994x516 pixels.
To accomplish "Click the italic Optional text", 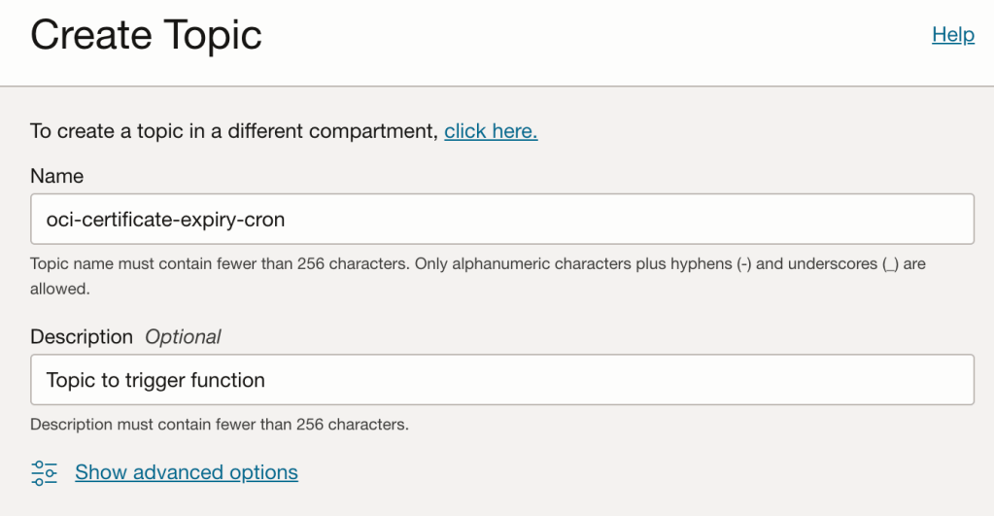I will (183, 337).
